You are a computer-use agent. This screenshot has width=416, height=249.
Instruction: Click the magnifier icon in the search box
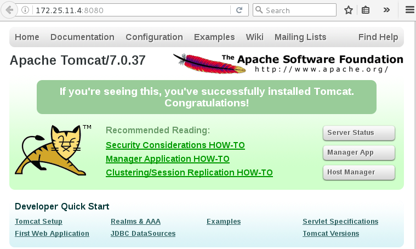(x=259, y=10)
